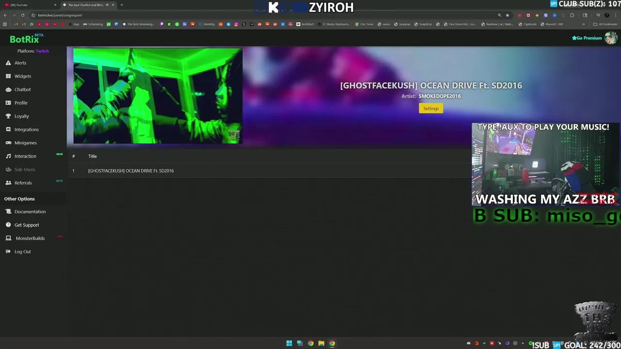This screenshot has width=621, height=349.
Task: Open the Widgets menu item
Action: point(23,76)
